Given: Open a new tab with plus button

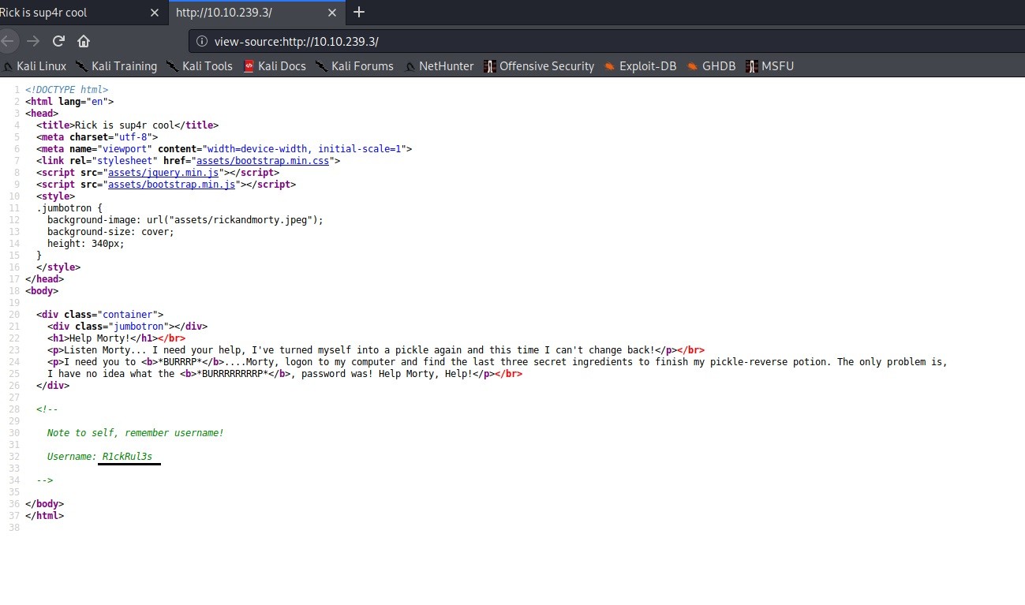Looking at the screenshot, I should [x=359, y=12].
